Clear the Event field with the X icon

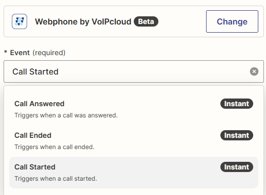pyautogui.click(x=254, y=71)
